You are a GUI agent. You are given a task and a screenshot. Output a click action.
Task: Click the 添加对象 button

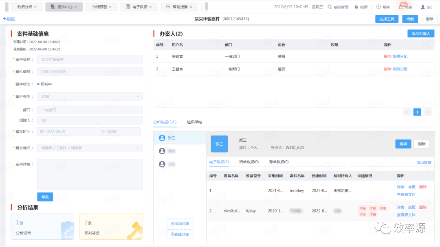pos(180,223)
